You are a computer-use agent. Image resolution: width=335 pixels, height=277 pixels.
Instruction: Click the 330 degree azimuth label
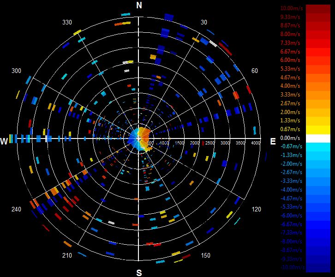point(67,22)
